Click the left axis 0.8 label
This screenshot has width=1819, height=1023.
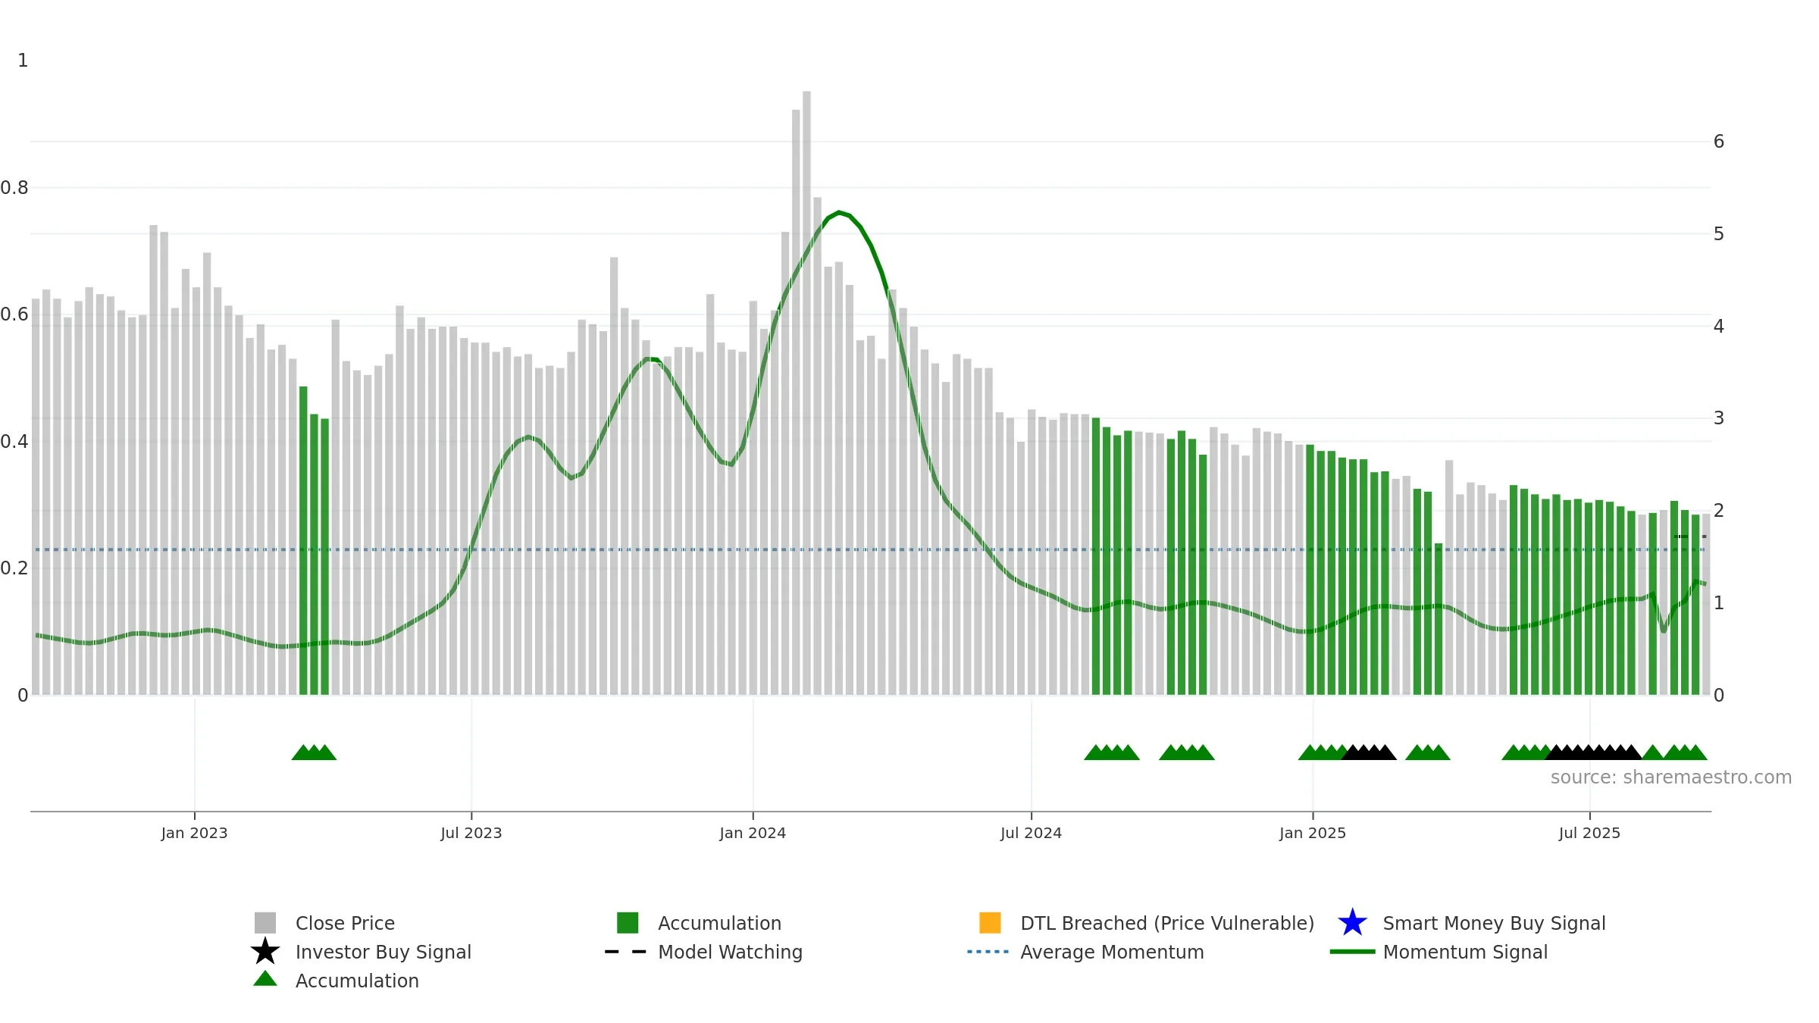coord(14,188)
